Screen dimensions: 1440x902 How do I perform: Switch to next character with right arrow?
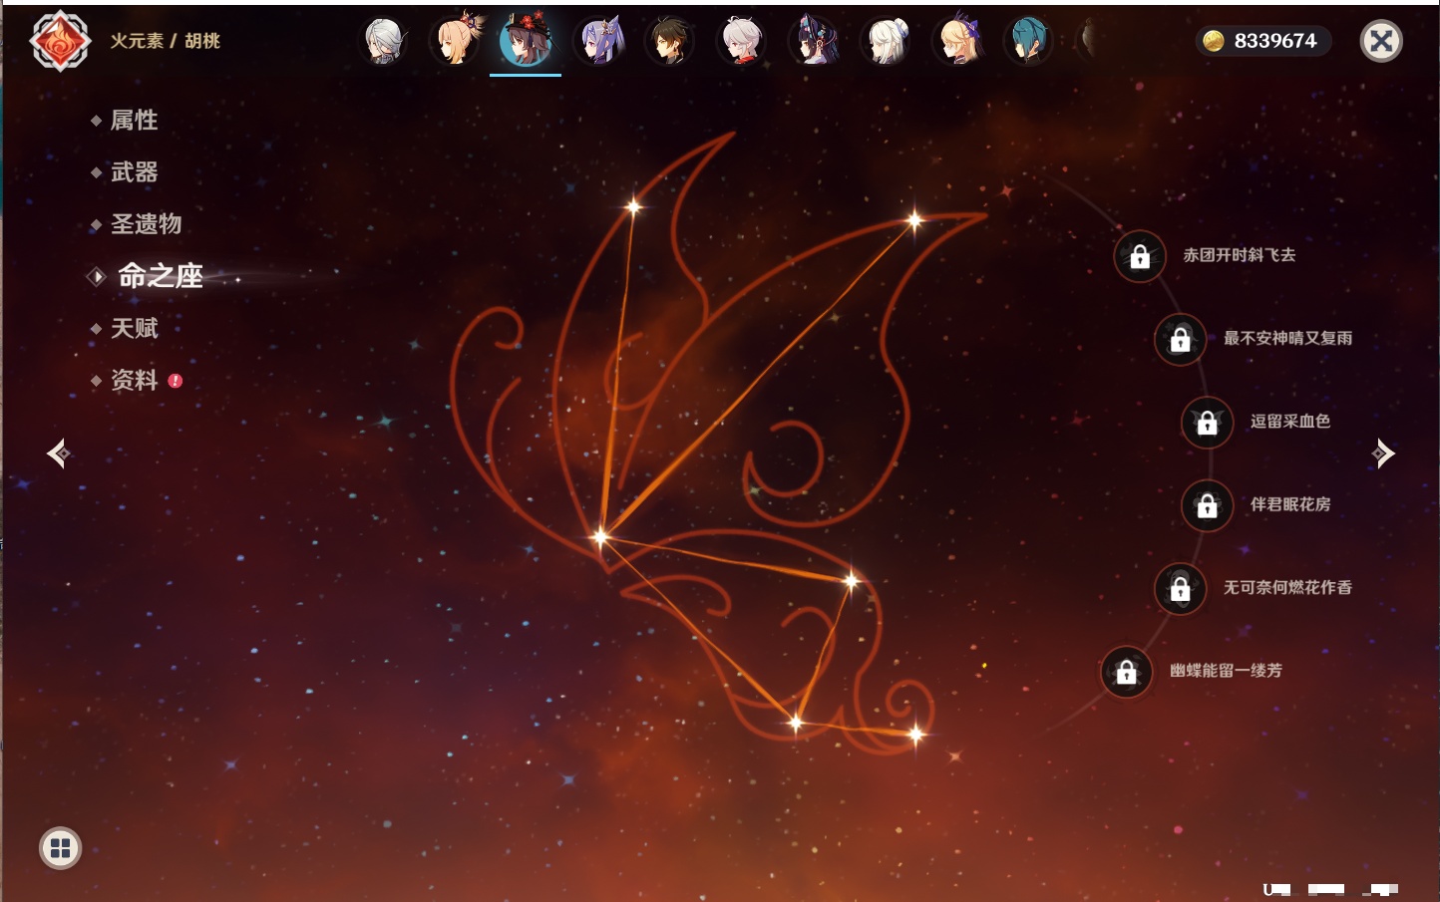click(x=1383, y=453)
